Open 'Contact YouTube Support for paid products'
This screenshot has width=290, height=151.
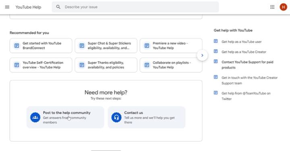(247, 65)
